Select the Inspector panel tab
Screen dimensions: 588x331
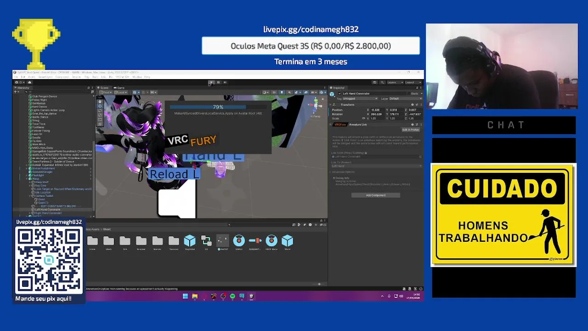tap(338, 88)
